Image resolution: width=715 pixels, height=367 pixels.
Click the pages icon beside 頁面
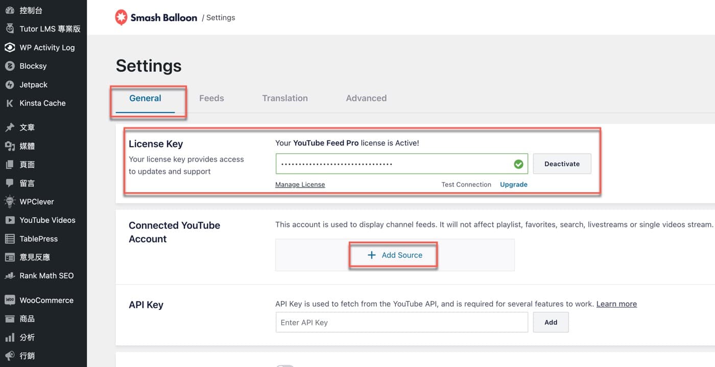pos(10,165)
